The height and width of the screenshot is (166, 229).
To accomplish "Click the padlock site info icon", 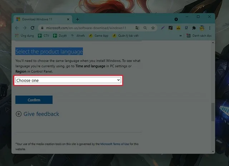I will (42, 28).
